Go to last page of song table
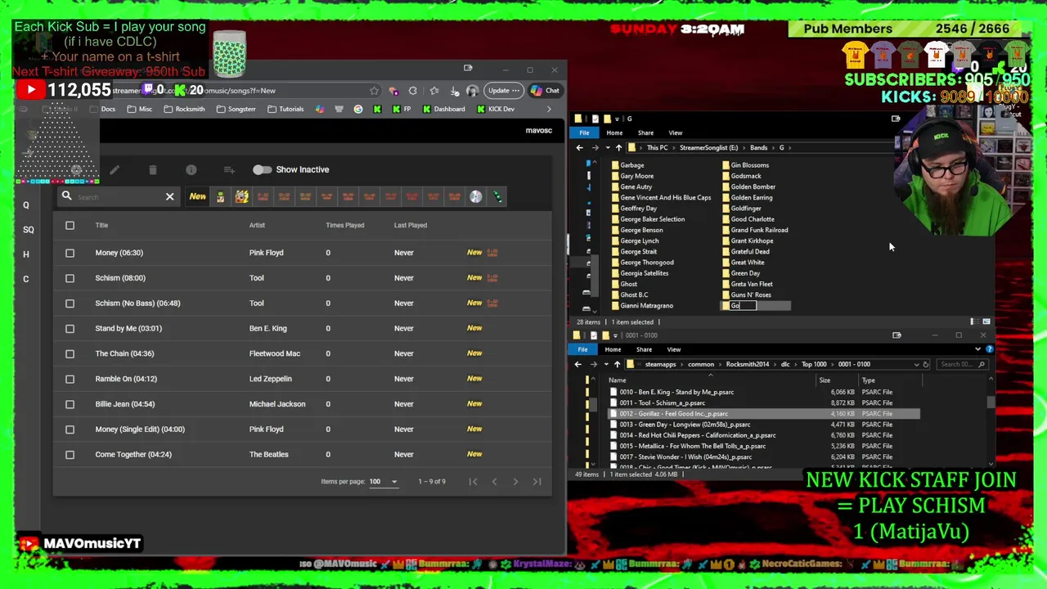The width and height of the screenshot is (1047, 589). pos(537,481)
